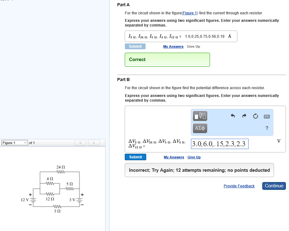Open the Provide Feedback link
This screenshot has height=231, width=289.
(239, 186)
